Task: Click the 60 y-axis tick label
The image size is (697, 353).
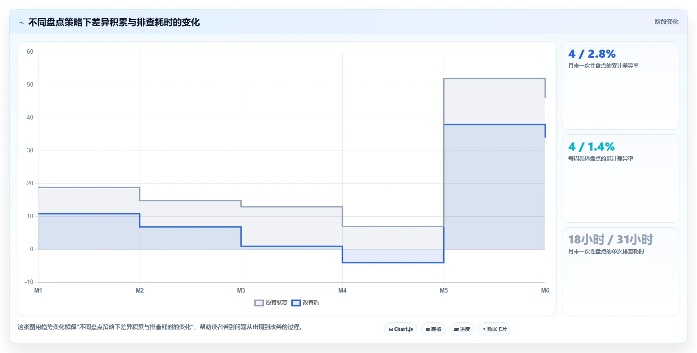Action: point(30,52)
